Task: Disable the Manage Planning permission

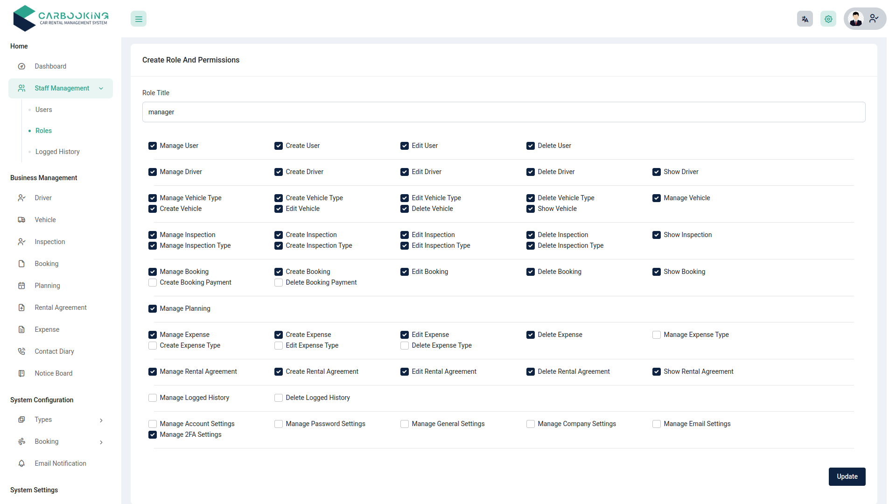Action: point(152,308)
